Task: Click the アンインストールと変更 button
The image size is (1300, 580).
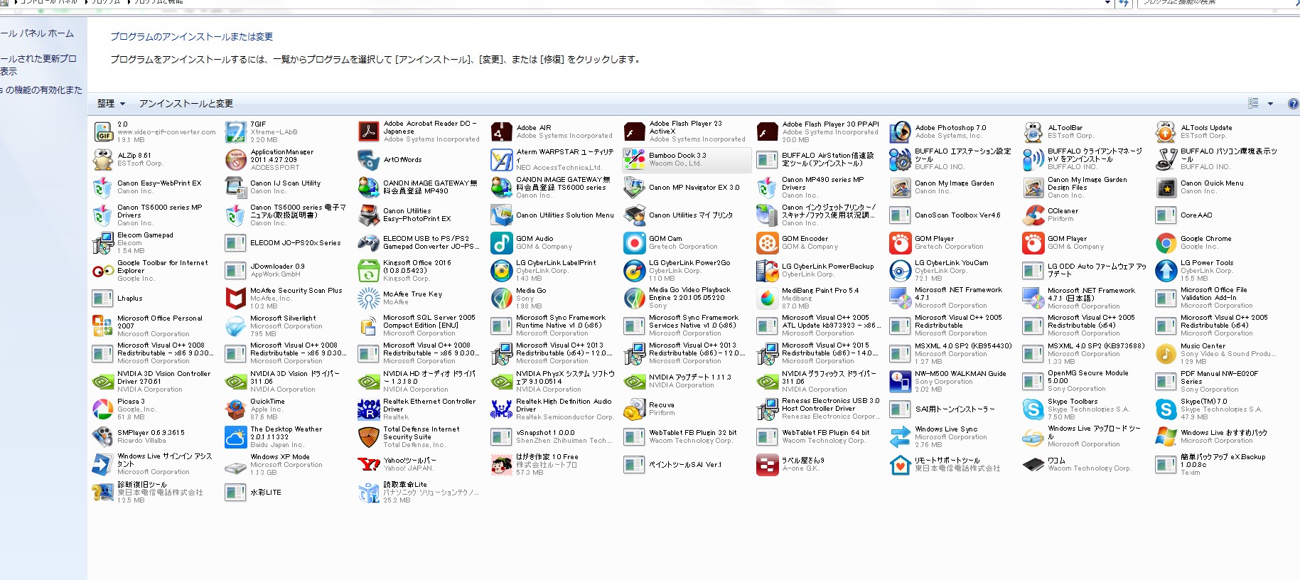Action: pos(186,104)
